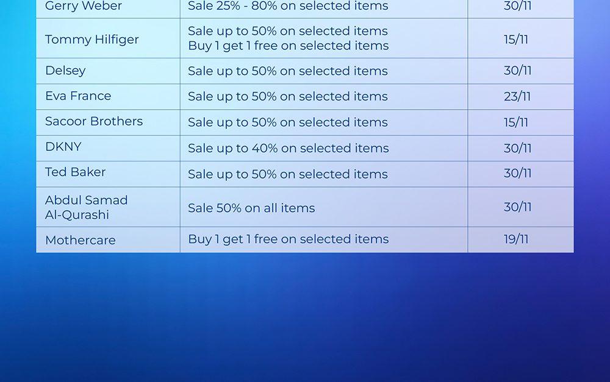The image size is (610, 382).
Task: Select the DKNY brand cell
Action: tap(63, 147)
